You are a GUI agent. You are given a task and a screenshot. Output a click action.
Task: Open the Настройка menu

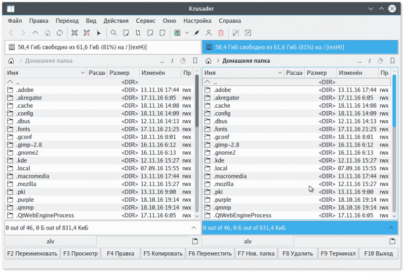pos(197,21)
